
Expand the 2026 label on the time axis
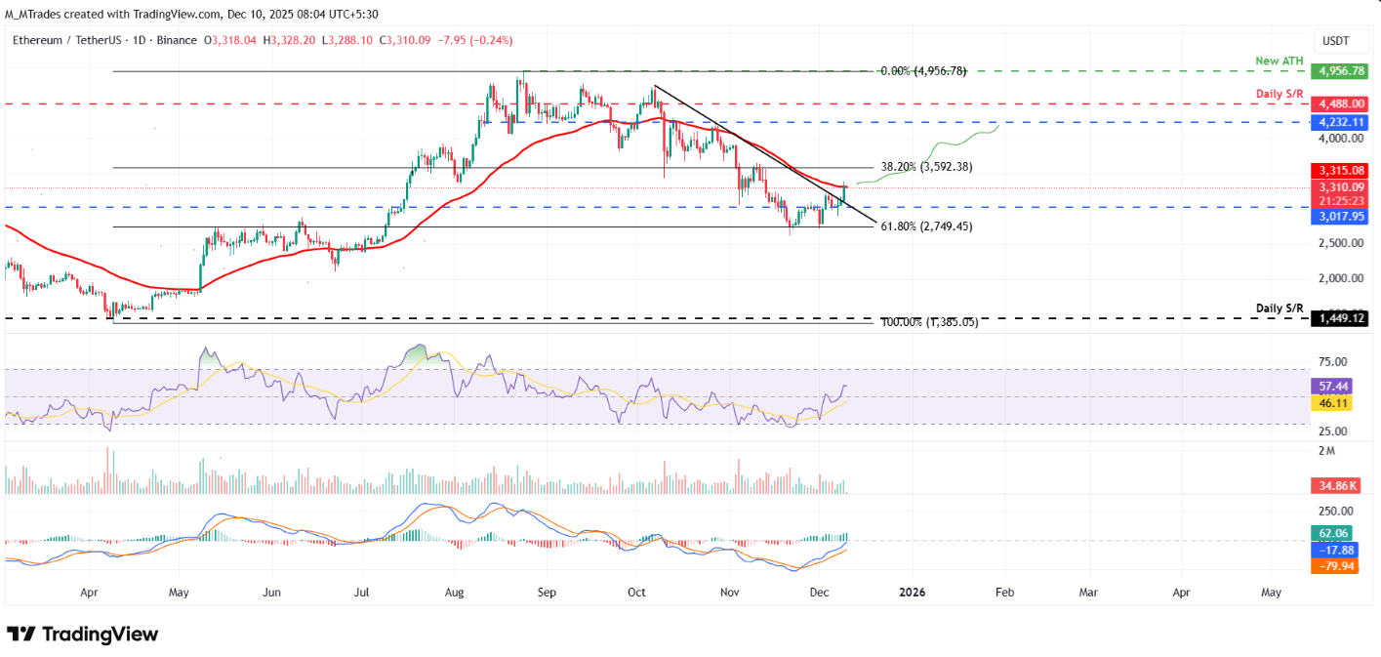[x=912, y=592]
